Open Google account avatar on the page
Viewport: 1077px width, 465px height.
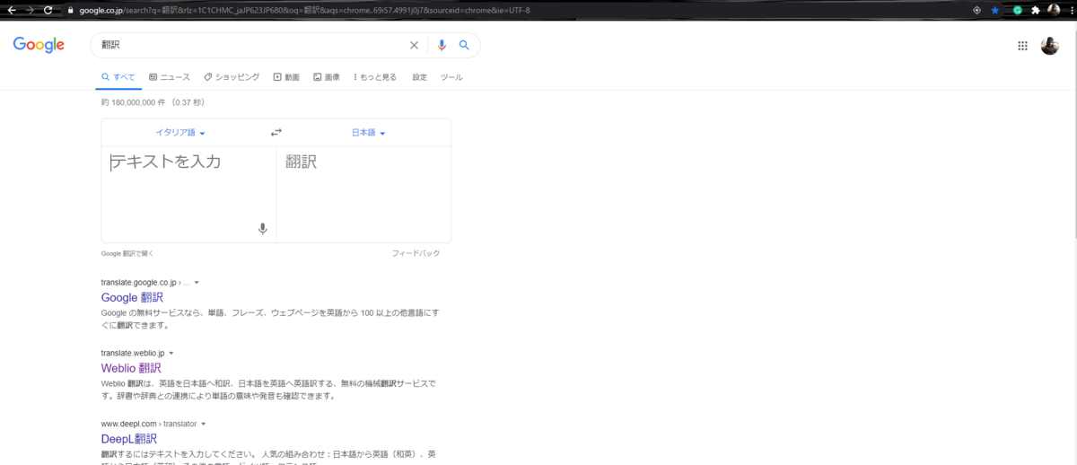click(1050, 46)
